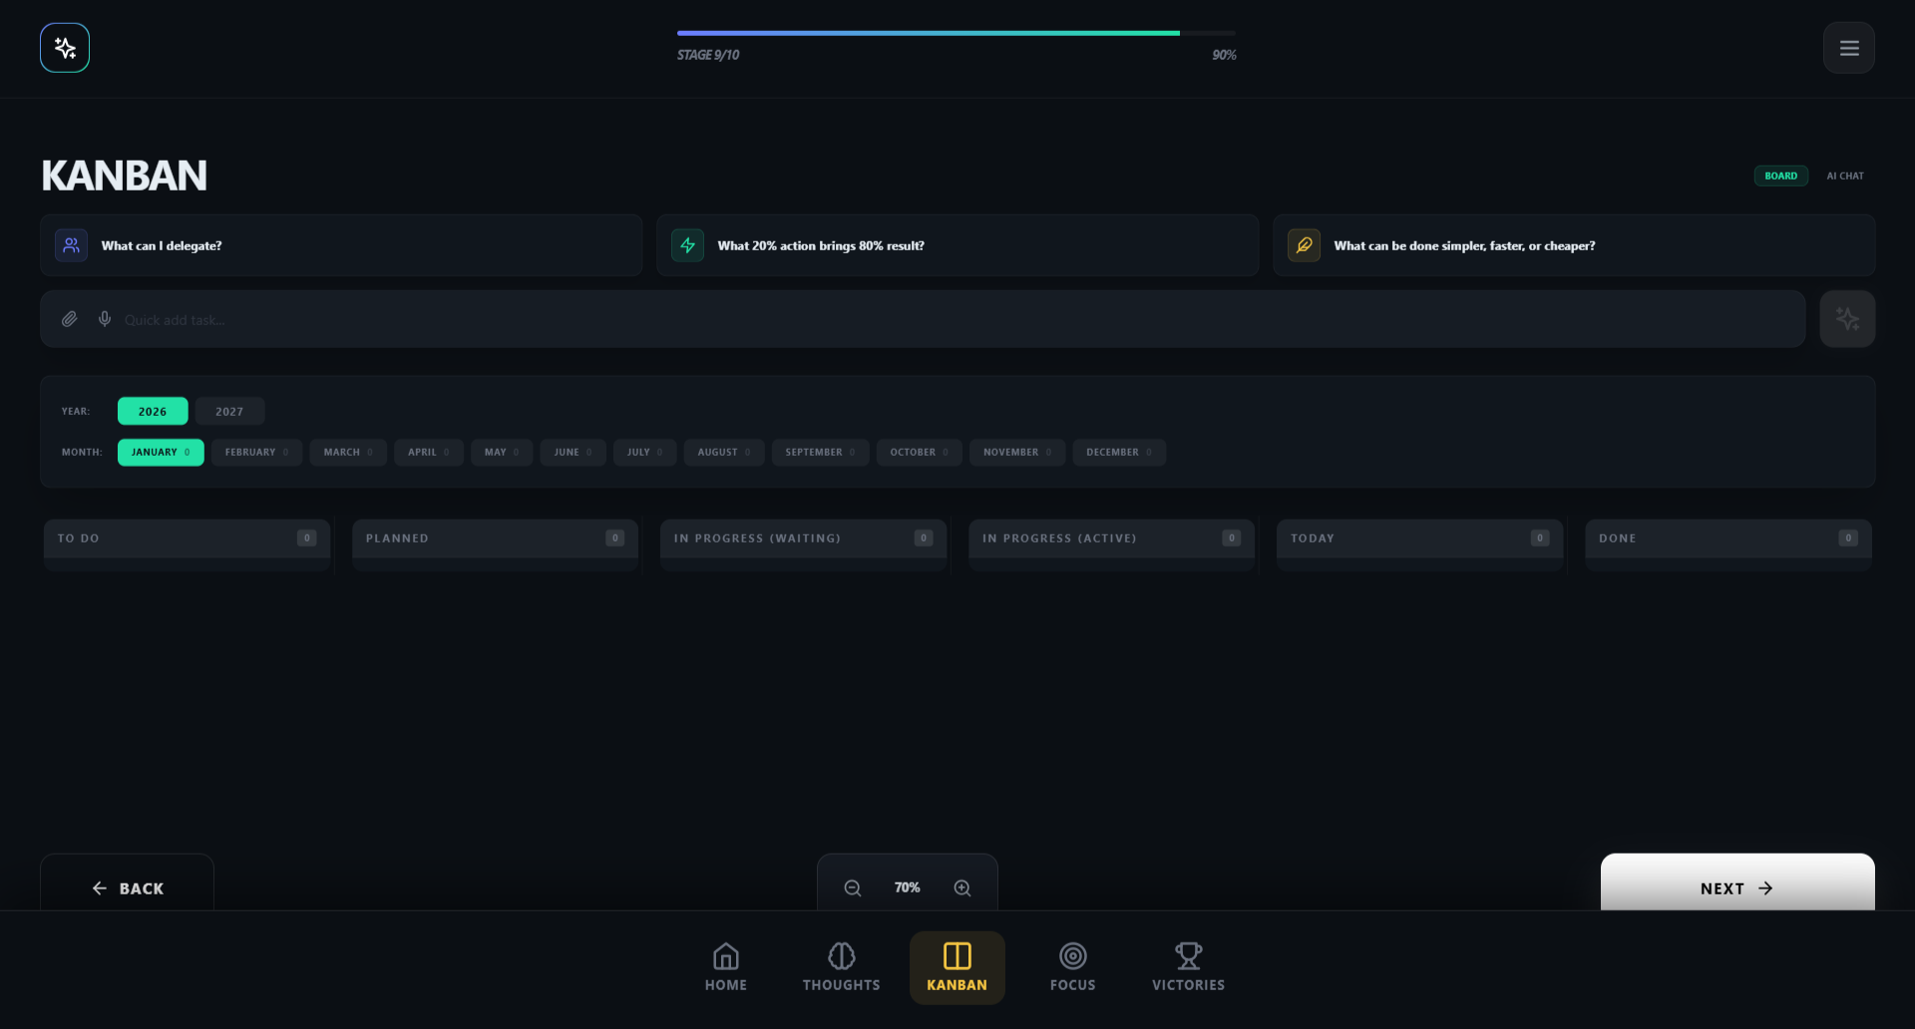1915x1029 pixels.
Task: Select the September month filter
Action: point(820,452)
